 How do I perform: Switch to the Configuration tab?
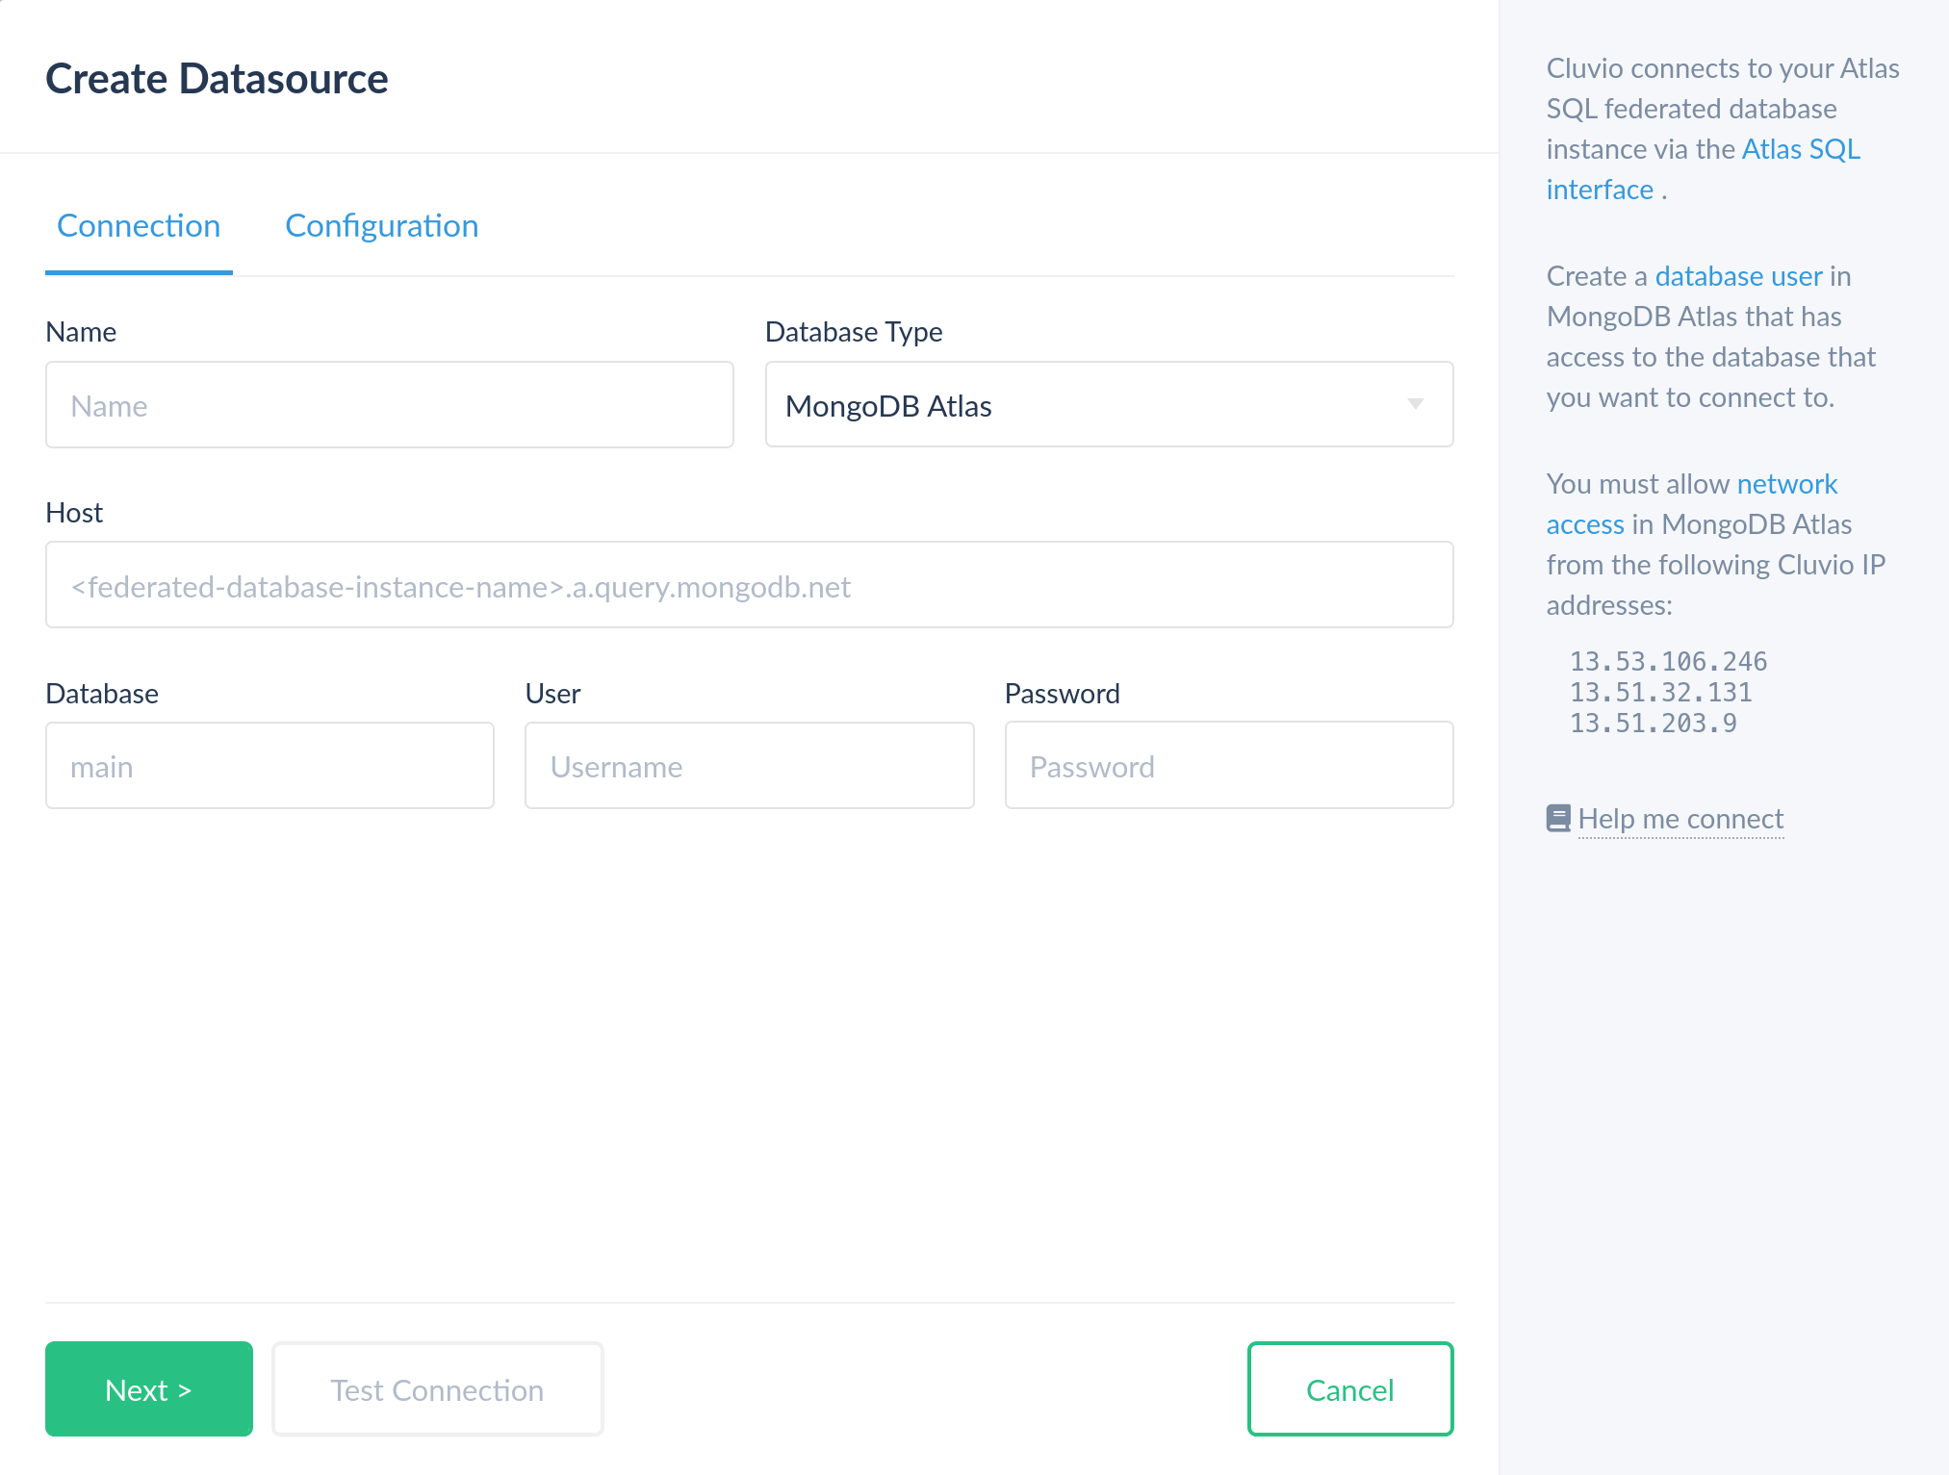(x=382, y=226)
